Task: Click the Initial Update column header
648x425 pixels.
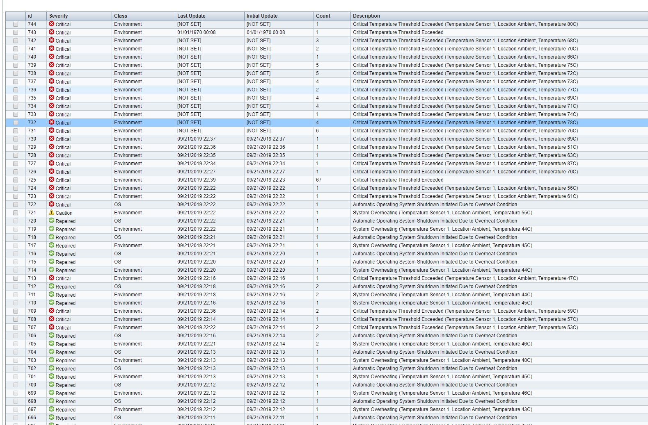Action: coord(262,16)
